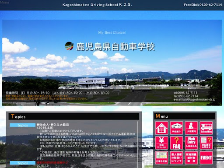This screenshot has height=168, width=224.
Task: Open the EVENT tile
Action: tap(206, 158)
